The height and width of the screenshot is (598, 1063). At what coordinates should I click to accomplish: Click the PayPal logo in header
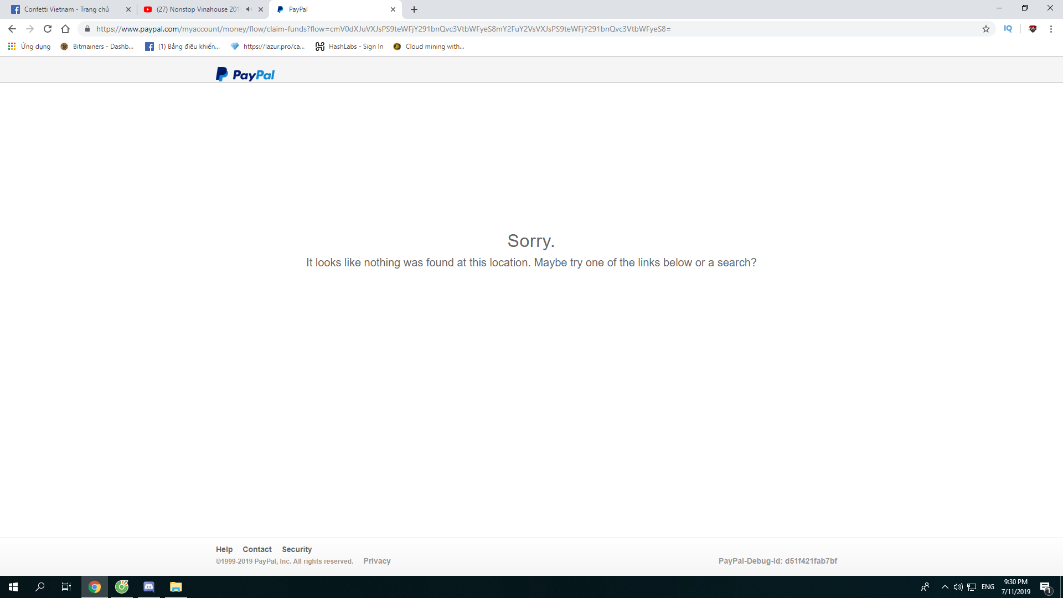tap(245, 74)
